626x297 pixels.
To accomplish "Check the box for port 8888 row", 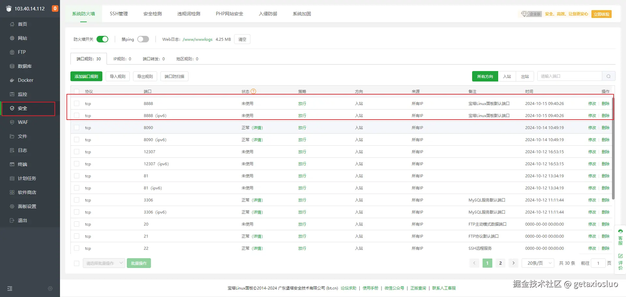I will tap(77, 103).
